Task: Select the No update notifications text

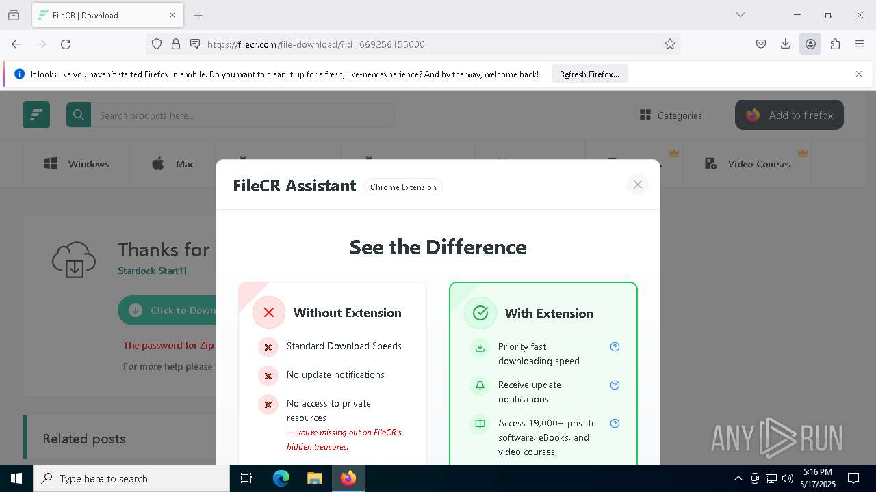Action: pos(335,374)
